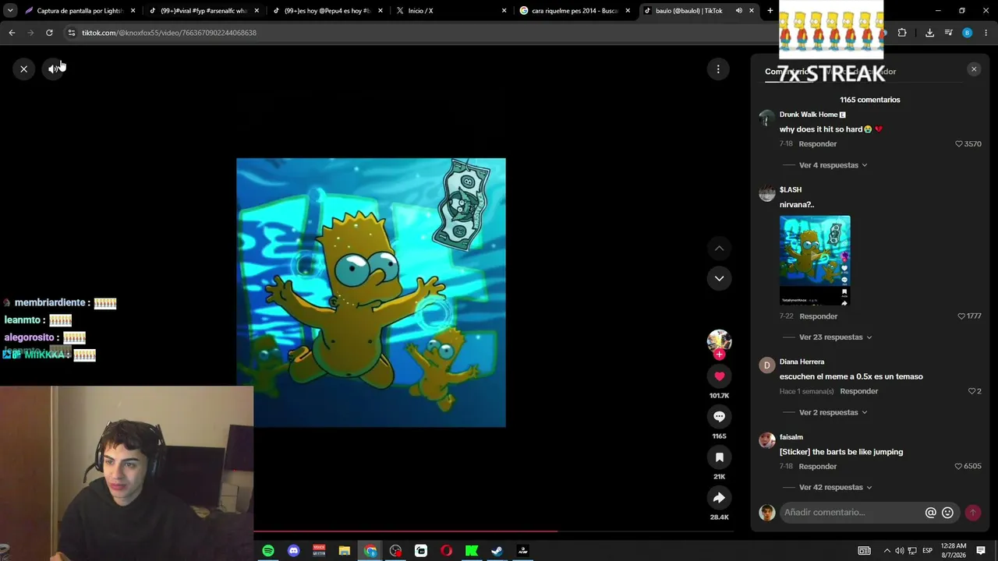Reply to Drunk Walk Home's comment

pos(818,144)
